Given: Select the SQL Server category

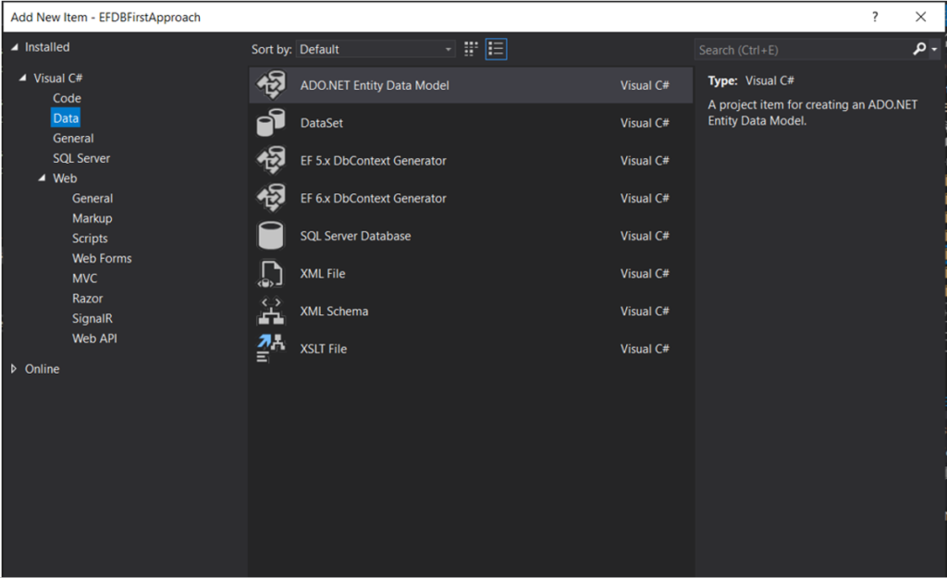Looking at the screenshot, I should 81,158.
